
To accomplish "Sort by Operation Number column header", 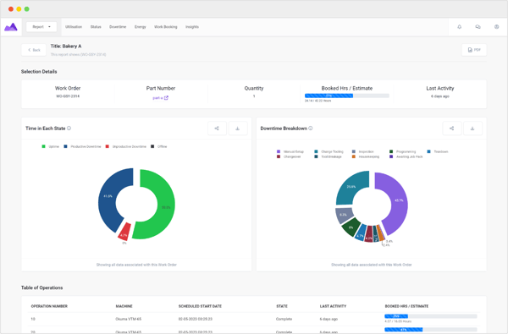I will coord(49,306).
